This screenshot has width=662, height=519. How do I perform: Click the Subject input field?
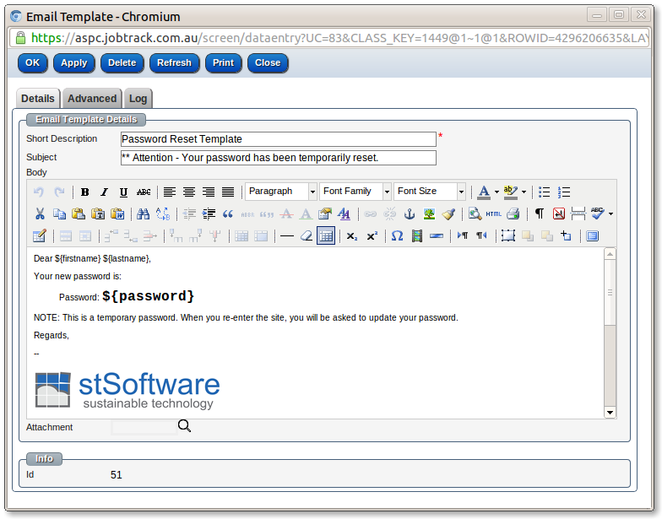pyautogui.click(x=278, y=158)
